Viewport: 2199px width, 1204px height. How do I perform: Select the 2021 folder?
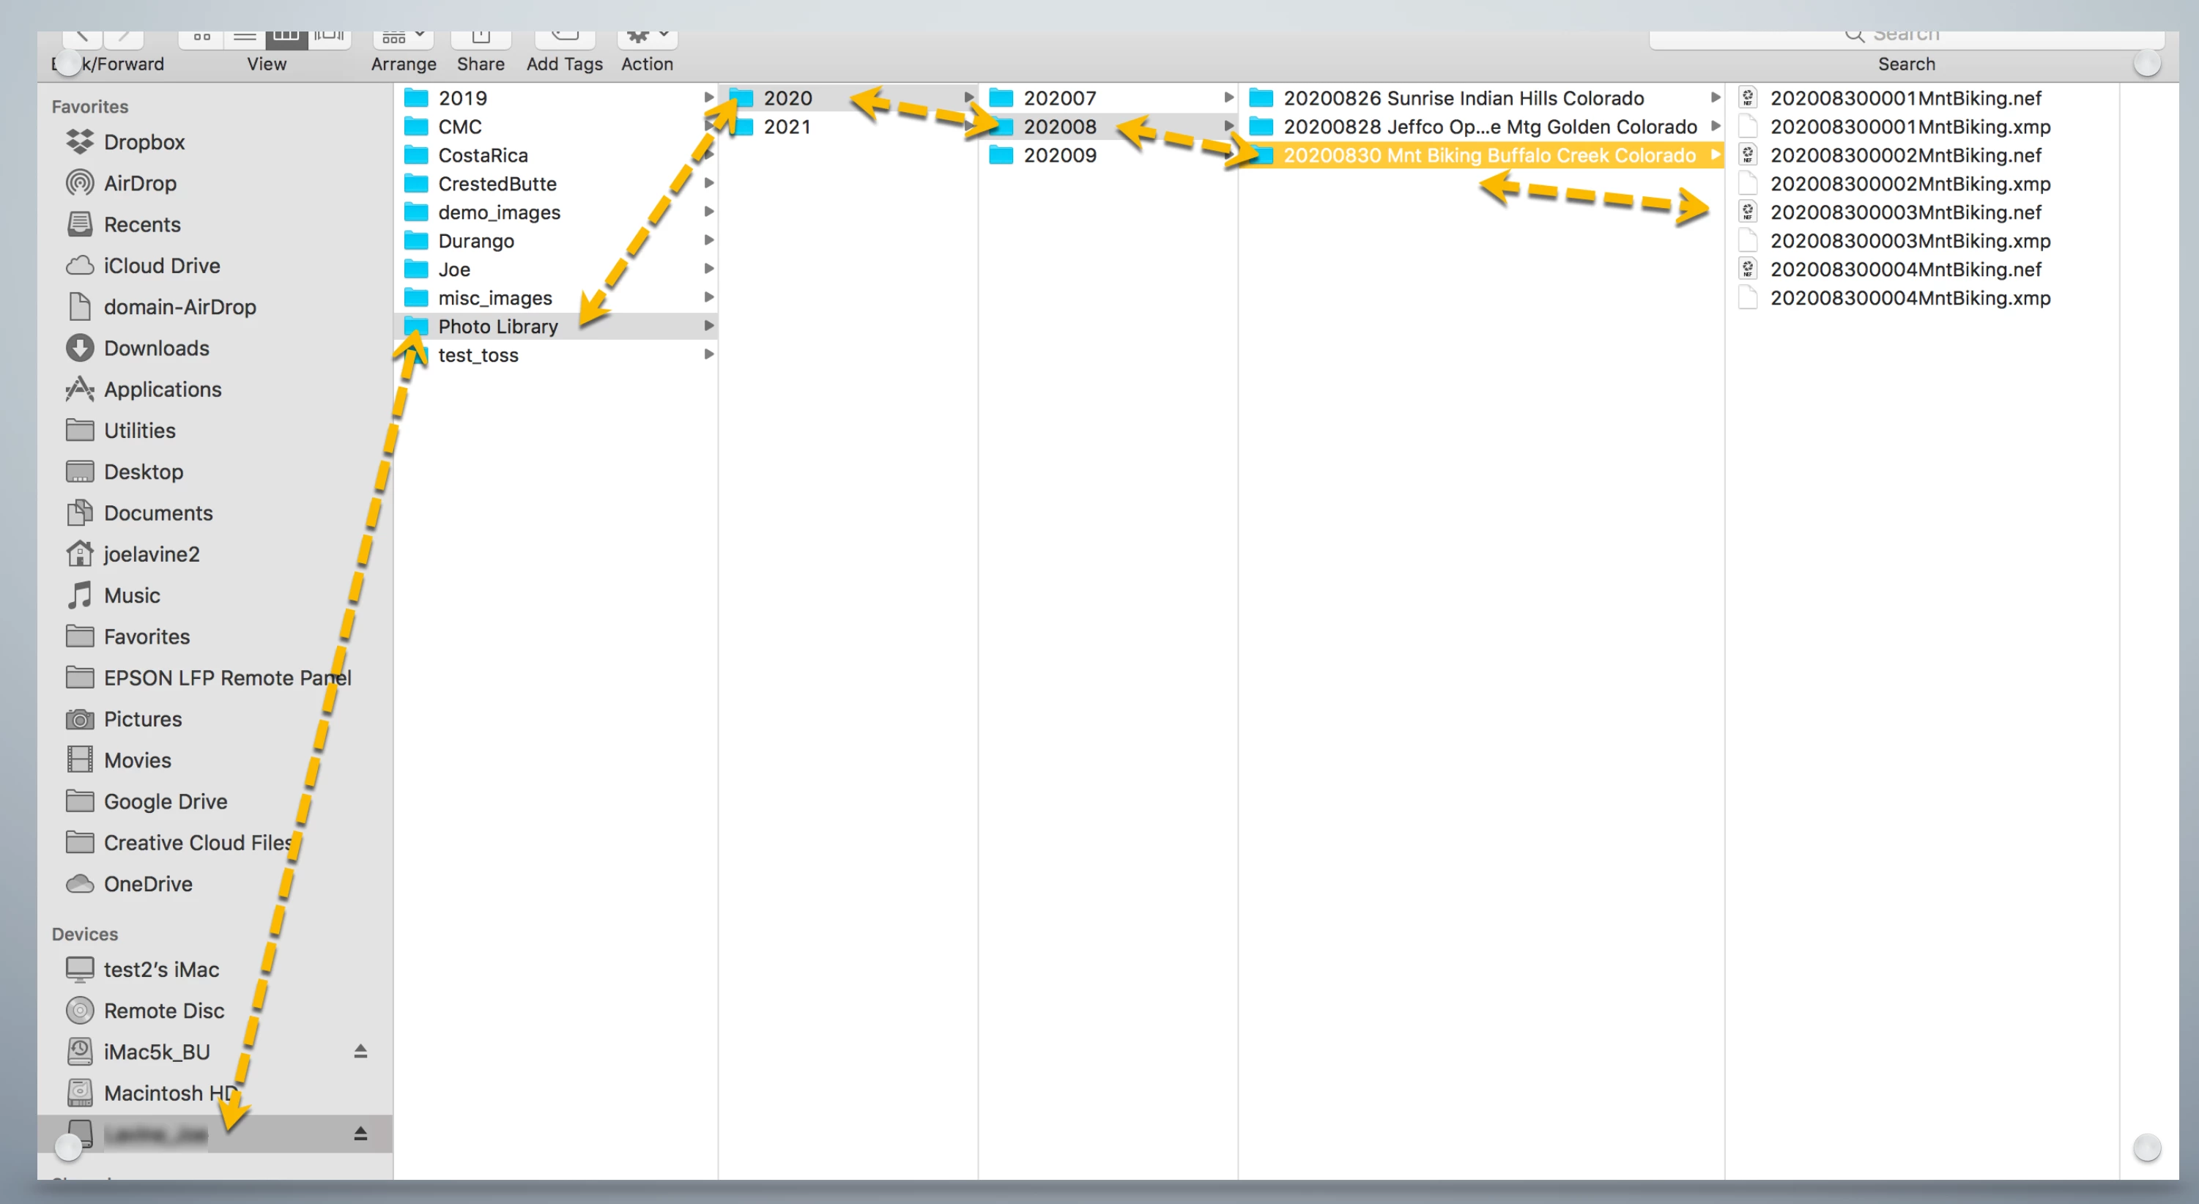(786, 126)
